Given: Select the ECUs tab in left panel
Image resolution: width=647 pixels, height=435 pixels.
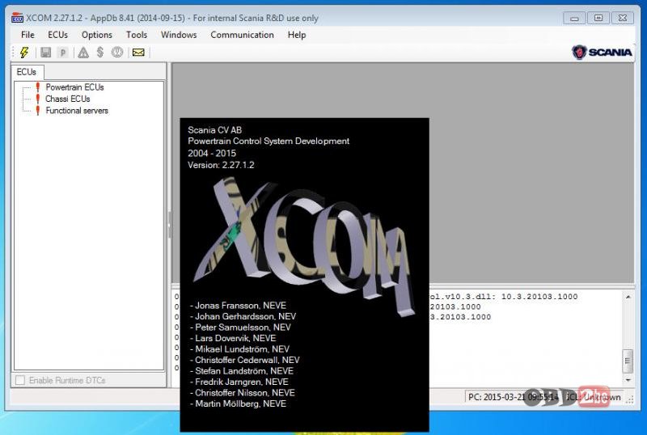Looking at the screenshot, I should 27,72.
